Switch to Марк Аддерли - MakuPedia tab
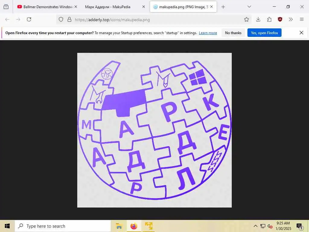Screen dimensions: 309x232 (x=108, y=7)
